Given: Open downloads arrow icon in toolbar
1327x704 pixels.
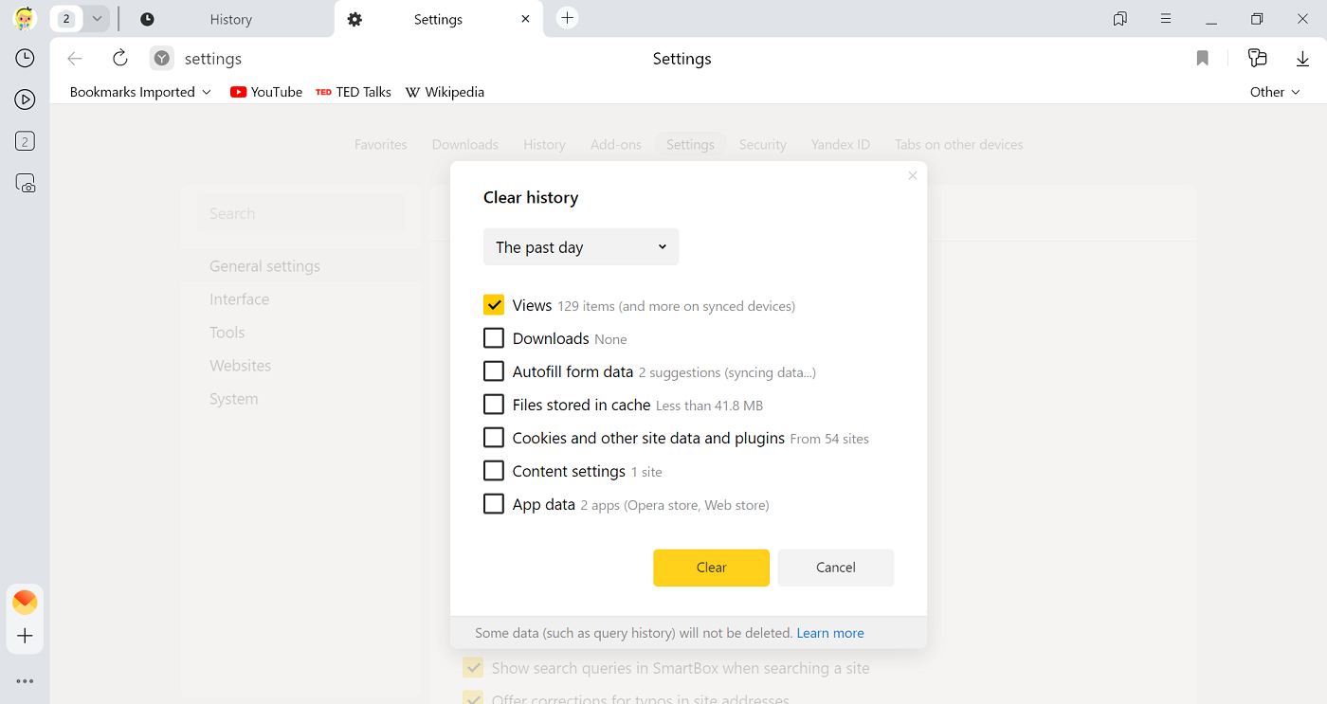Looking at the screenshot, I should (1302, 59).
